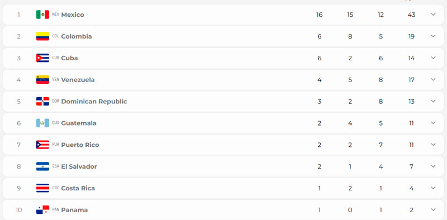The width and height of the screenshot is (447, 220).
Task: Click the Panama flag icon
Action: click(42, 210)
